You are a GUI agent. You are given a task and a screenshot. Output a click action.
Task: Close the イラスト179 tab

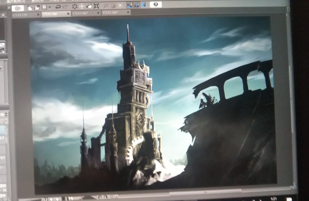point(38,15)
